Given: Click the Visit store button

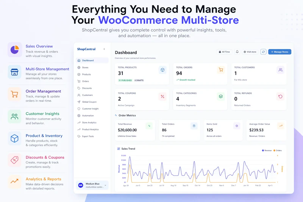Looking at the screenshot, I should (250, 52).
